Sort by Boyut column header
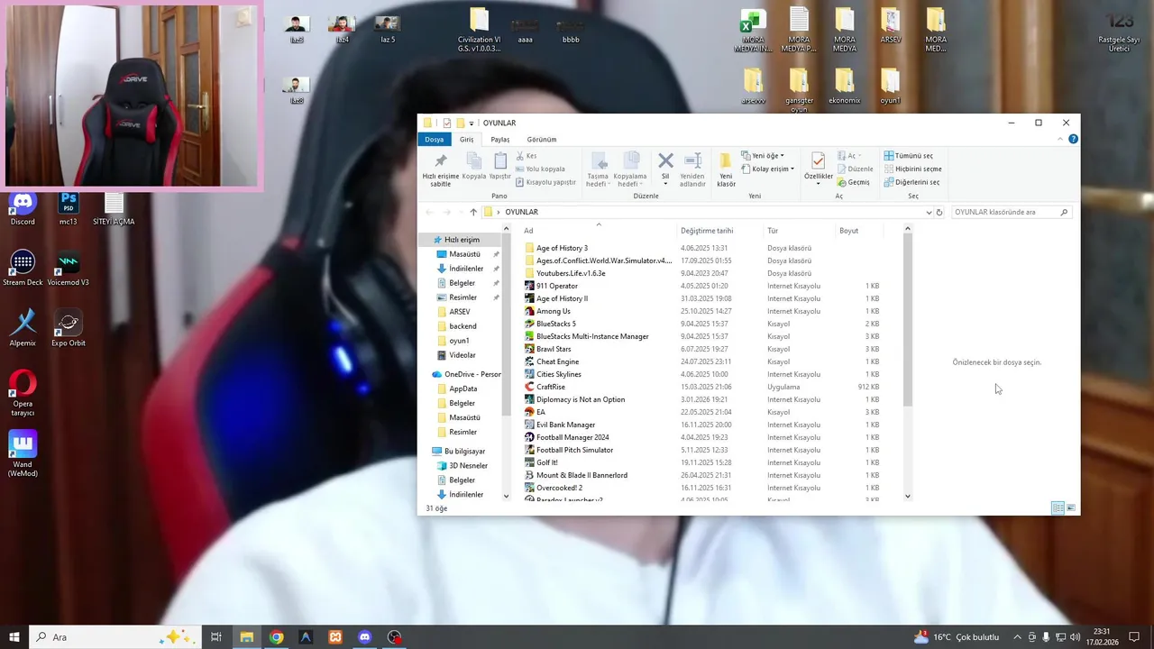 (x=848, y=231)
